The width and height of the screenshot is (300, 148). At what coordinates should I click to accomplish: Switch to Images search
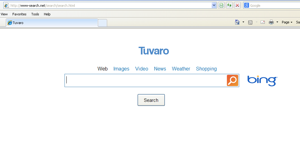pos(121,69)
